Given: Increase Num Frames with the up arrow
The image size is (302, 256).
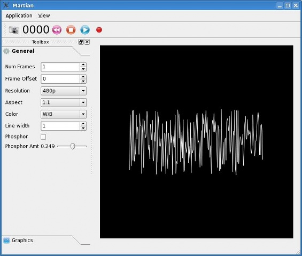Looking at the screenshot, I should click(83, 65).
